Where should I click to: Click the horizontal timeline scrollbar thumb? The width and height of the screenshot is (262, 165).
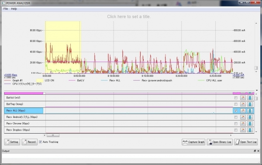(x=53, y=135)
